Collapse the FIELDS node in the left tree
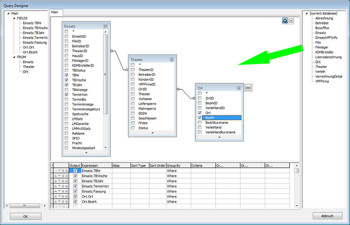Viewport: 350px width, 225px height. pyautogui.click(x=13, y=19)
